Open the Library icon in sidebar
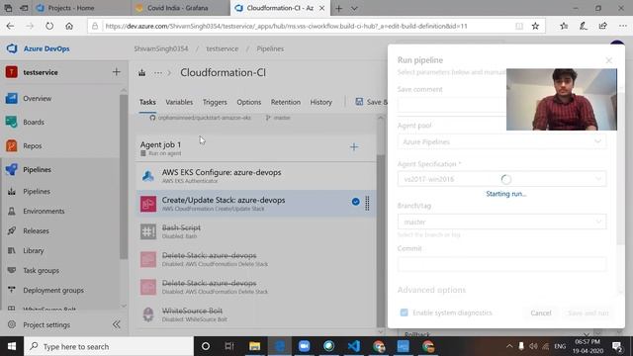 click(x=12, y=250)
